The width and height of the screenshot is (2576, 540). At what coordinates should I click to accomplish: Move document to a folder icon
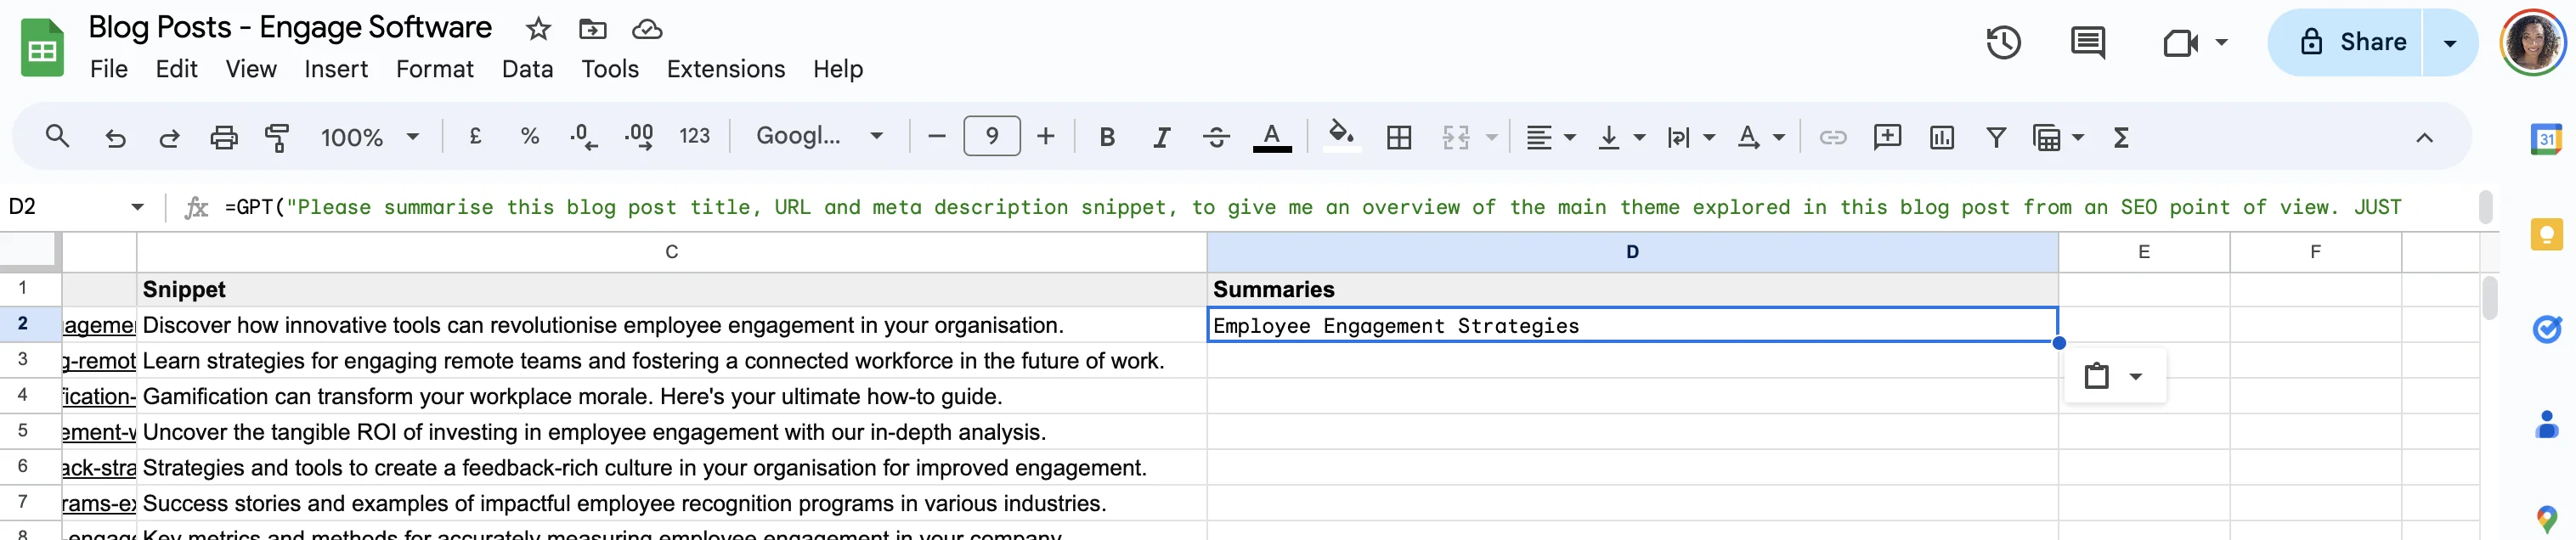[x=593, y=29]
